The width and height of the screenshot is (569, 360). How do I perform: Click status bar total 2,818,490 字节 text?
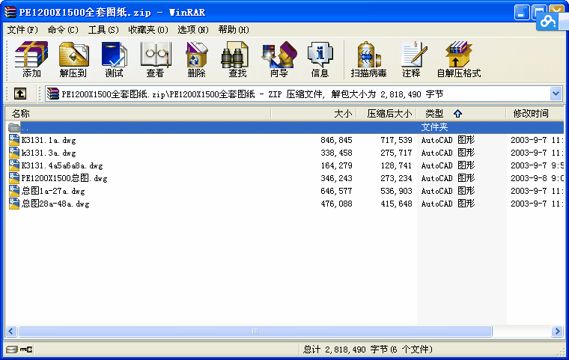pos(368,350)
